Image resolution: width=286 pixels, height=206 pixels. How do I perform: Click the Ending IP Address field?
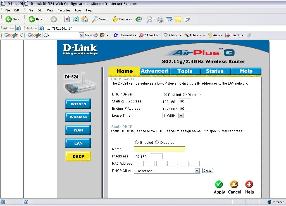click(185, 109)
